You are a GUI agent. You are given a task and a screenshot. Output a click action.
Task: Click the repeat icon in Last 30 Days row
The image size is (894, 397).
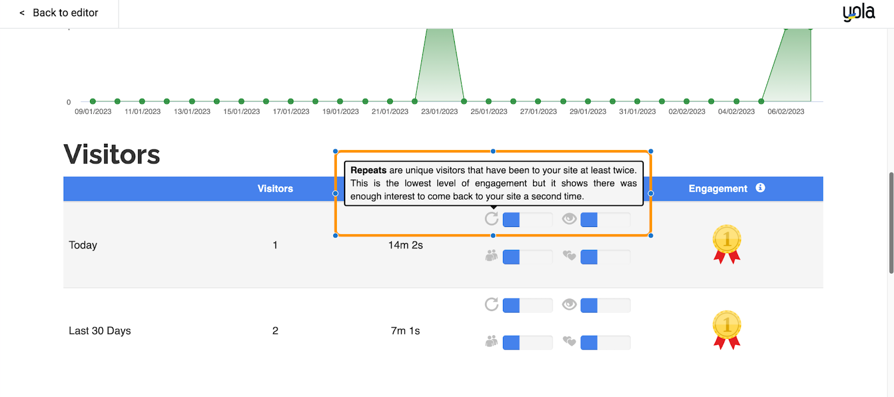[492, 304]
